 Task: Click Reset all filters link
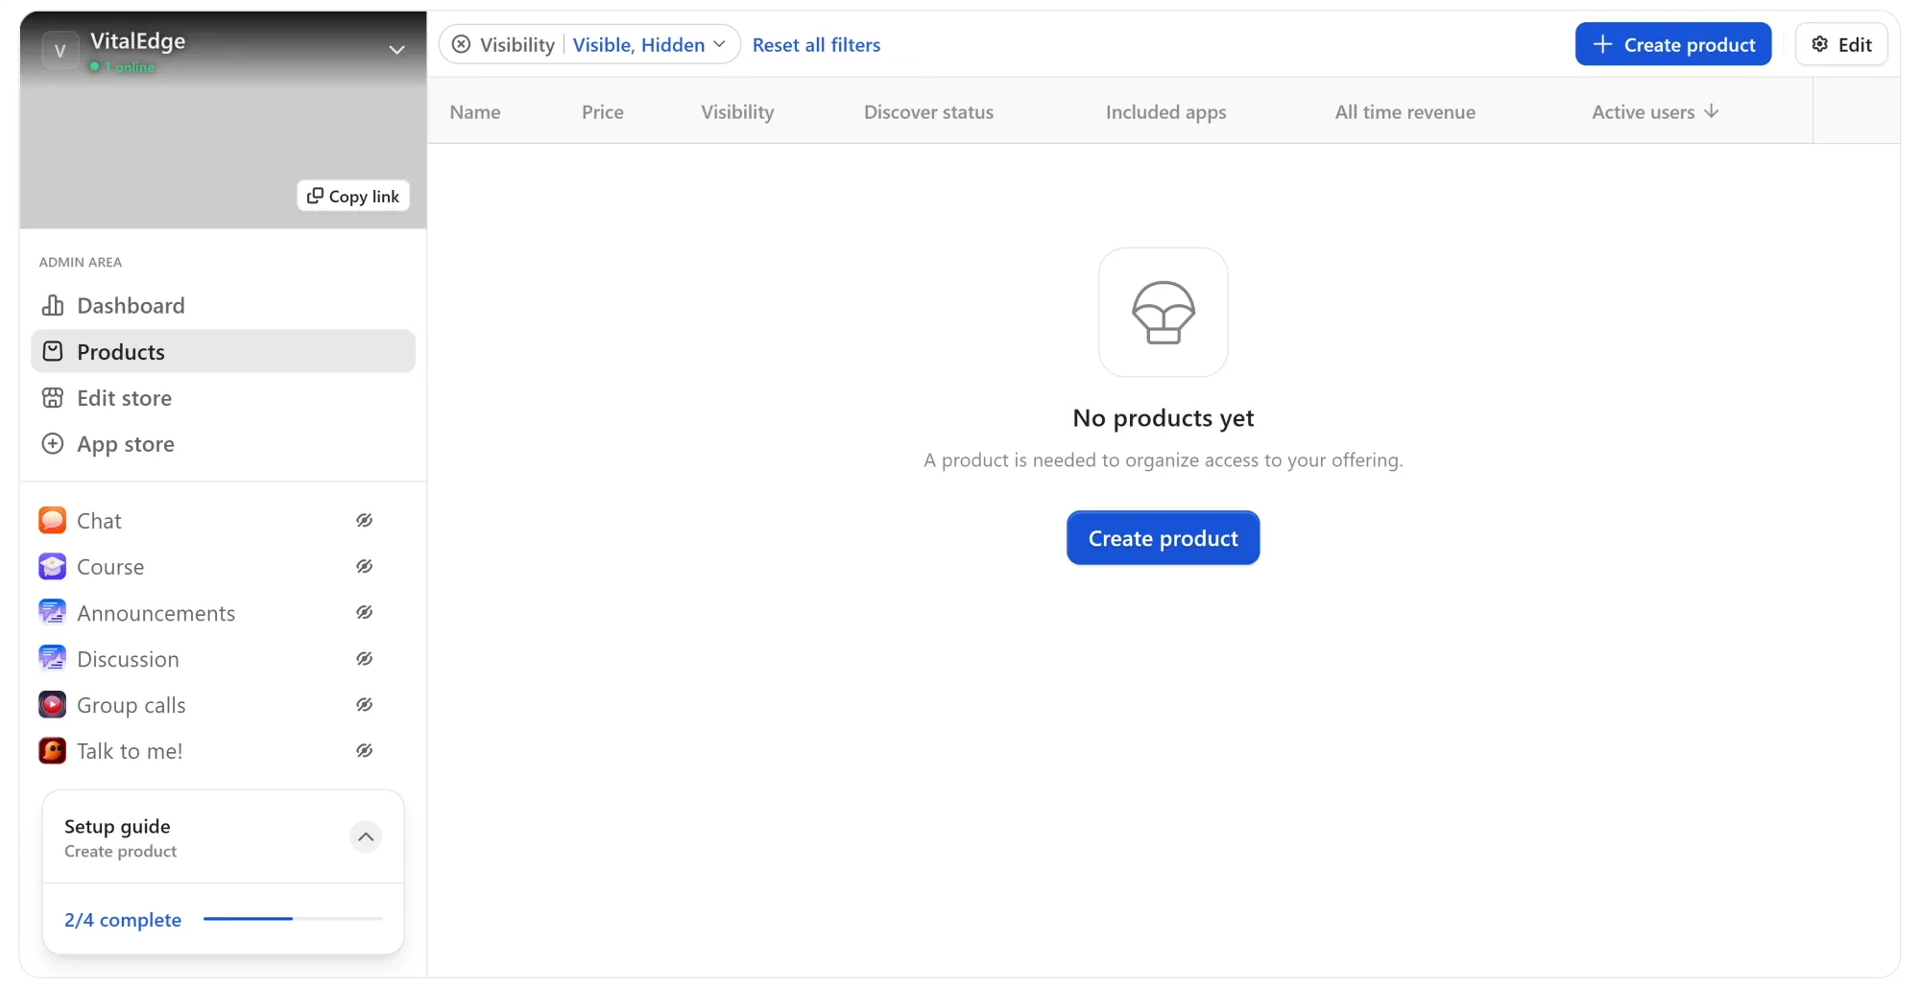coord(816,45)
